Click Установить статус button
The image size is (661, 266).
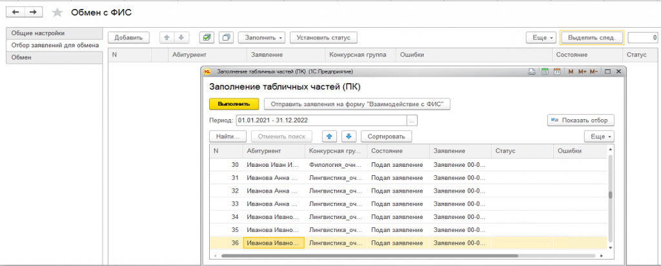(x=324, y=37)
